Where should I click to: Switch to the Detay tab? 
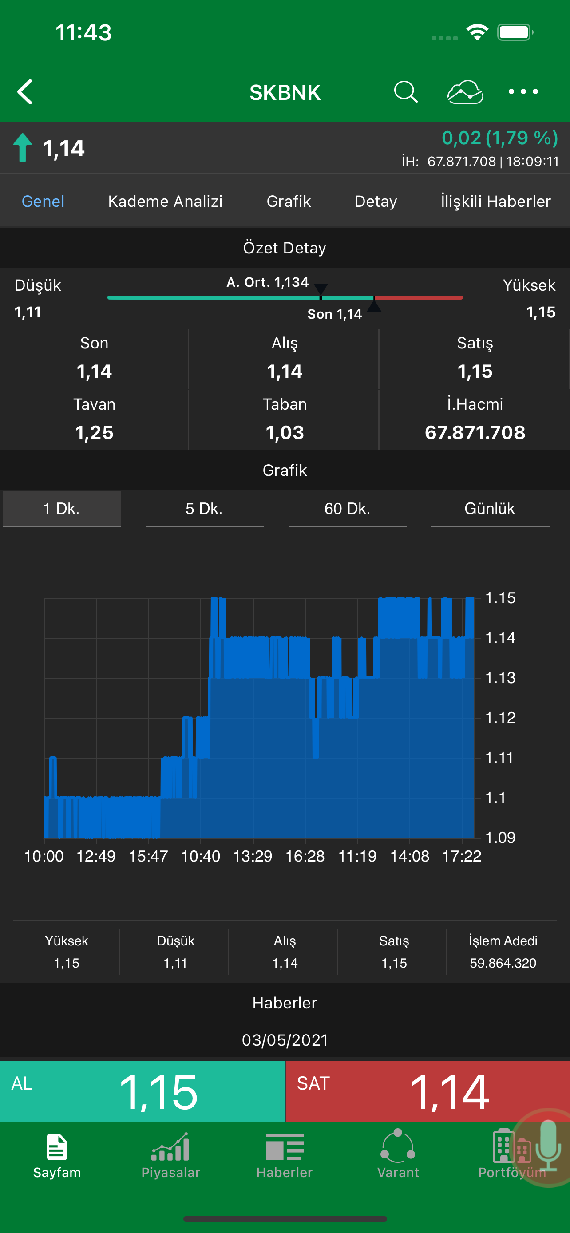click(x=376, y=201)
